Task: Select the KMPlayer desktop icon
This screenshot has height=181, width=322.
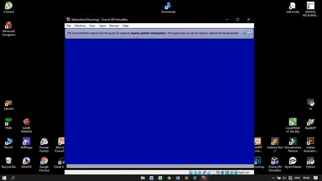Action: [x=27, y=143]
